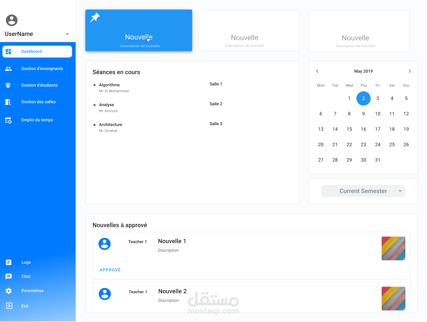Open the Nouvelle 2 title
This screenshot has height=322, width=427.
click(173, 291)
